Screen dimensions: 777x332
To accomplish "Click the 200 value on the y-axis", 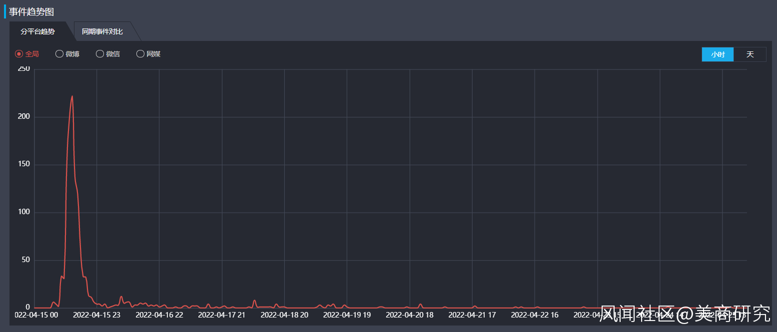I will [x=24, y=117].
